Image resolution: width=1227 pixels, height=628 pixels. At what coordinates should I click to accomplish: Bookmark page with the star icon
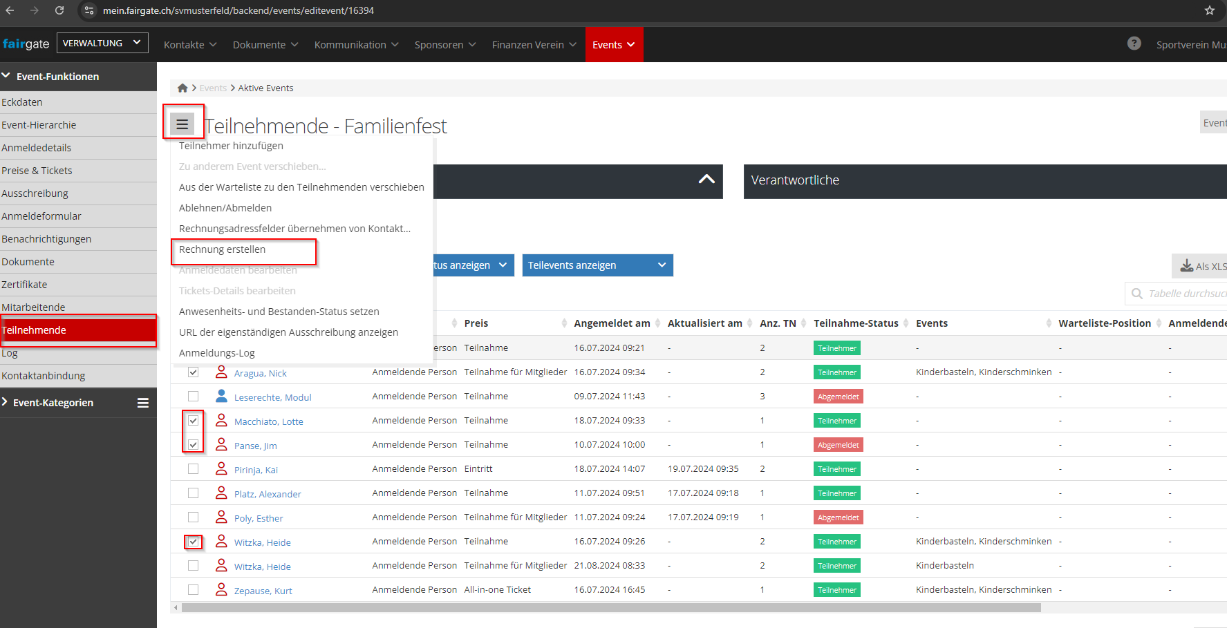pos(1209,10)
